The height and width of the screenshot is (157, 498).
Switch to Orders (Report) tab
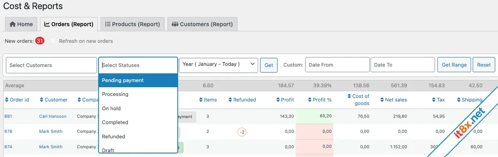(x=69, y=24)
